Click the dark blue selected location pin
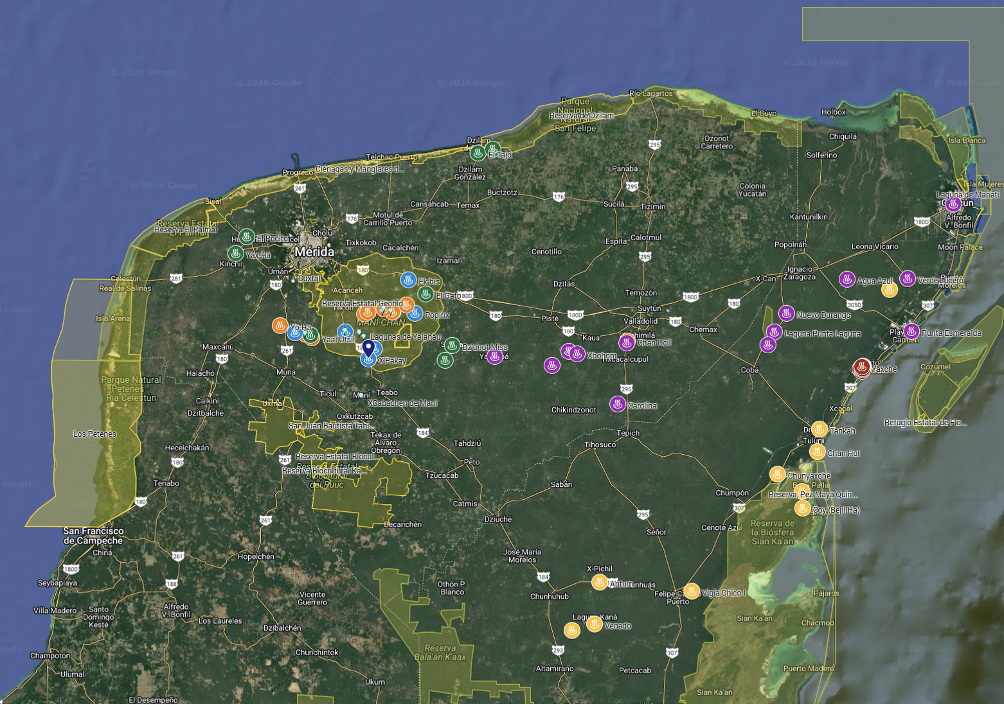The height and width of the screenshot is (704, 1004). point(368,348)
